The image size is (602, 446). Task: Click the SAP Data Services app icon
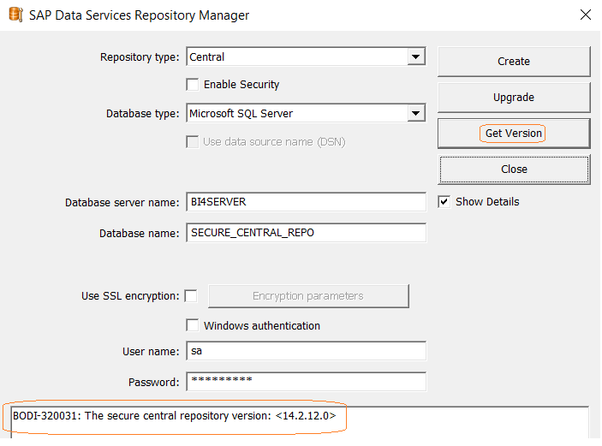[x=15, y=15]
